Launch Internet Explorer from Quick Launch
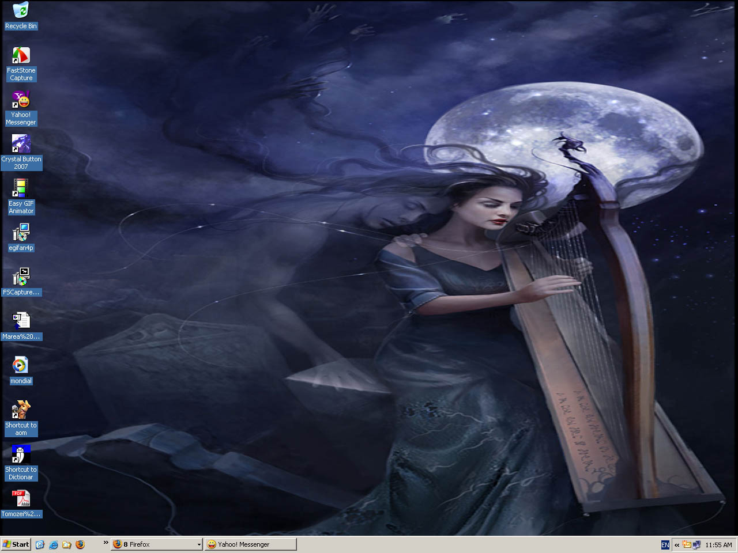738x553 pixels. pos(54,544)
